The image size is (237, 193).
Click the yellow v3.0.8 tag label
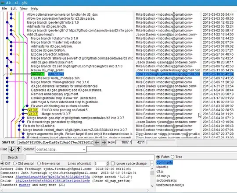[x=33, y=110]
